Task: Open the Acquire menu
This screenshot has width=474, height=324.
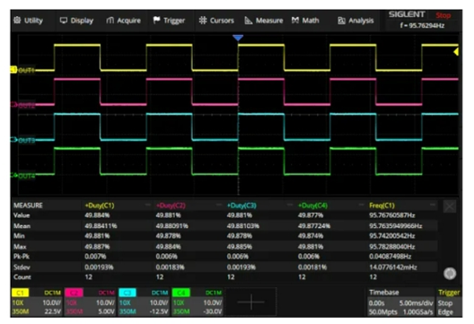Action: pos(123,21)
